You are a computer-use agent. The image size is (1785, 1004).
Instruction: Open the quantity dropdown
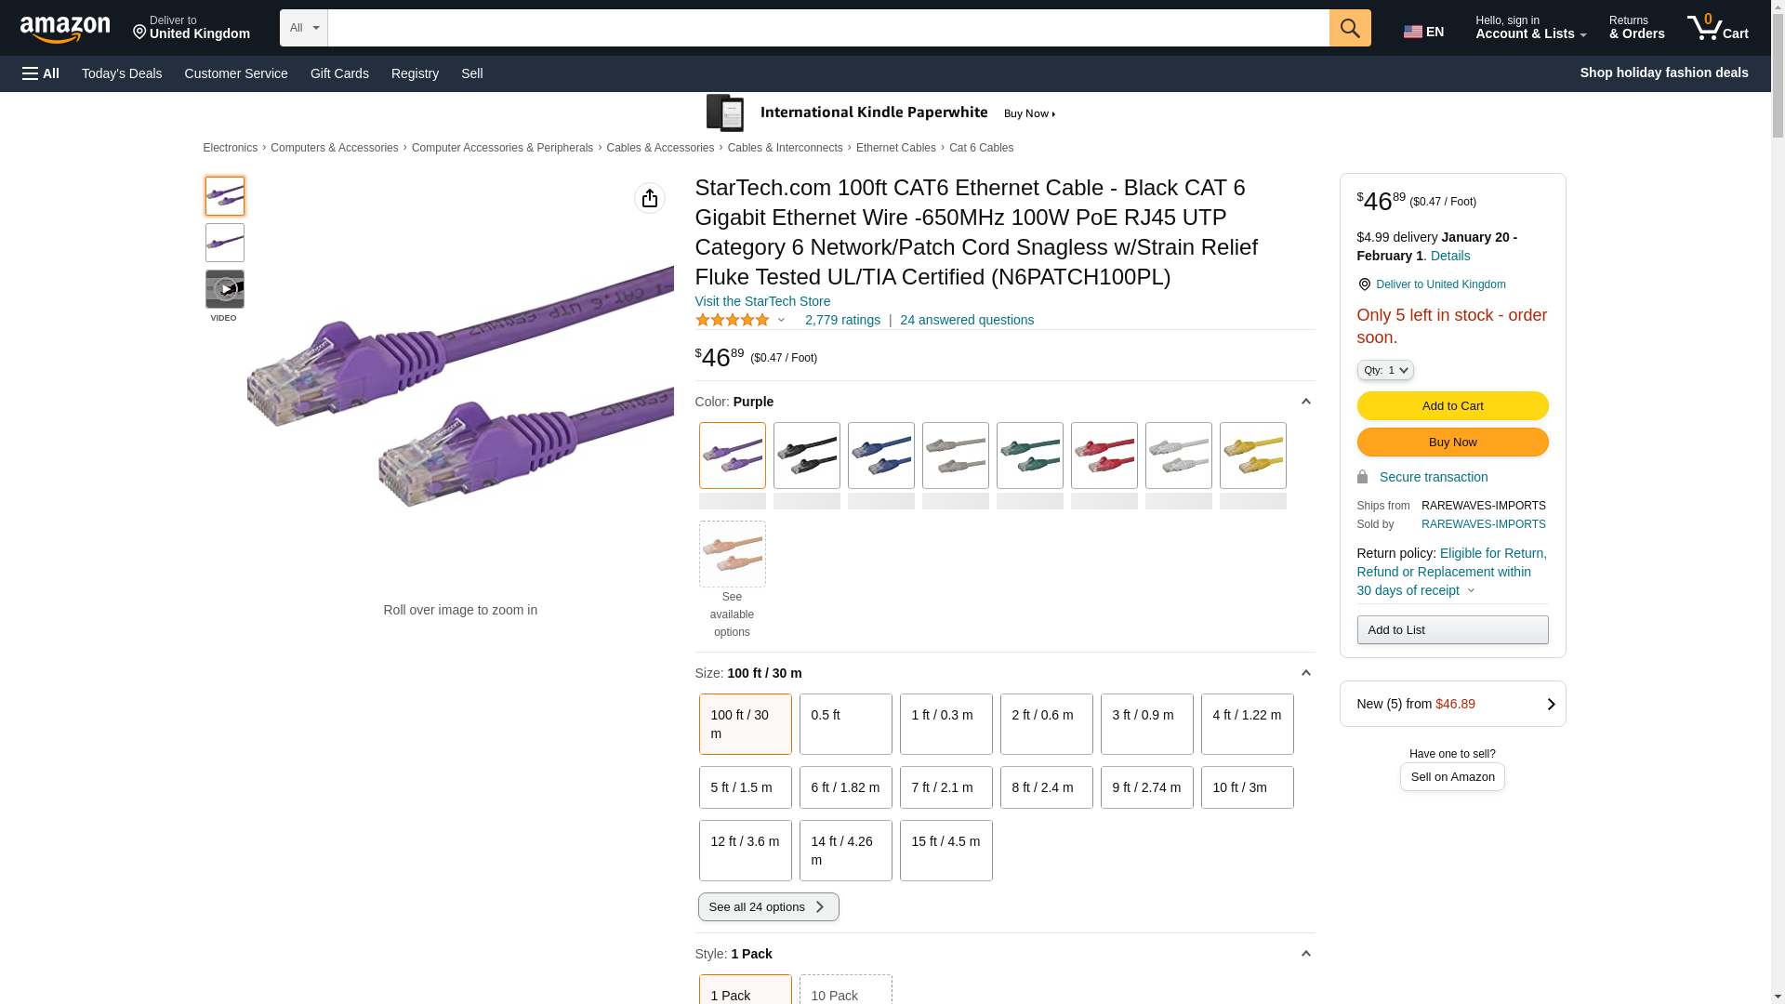(1384, 370)
